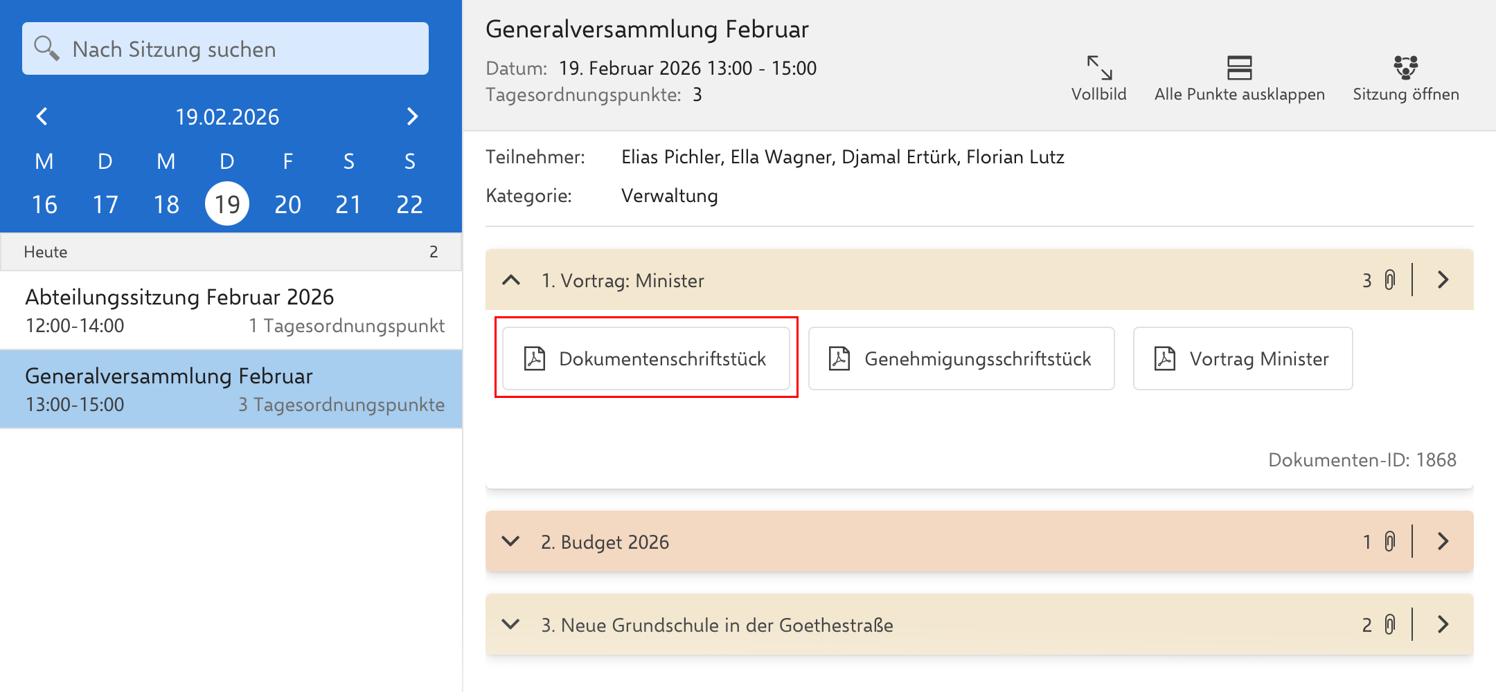Go to next week arrow

tap(412, 116)
